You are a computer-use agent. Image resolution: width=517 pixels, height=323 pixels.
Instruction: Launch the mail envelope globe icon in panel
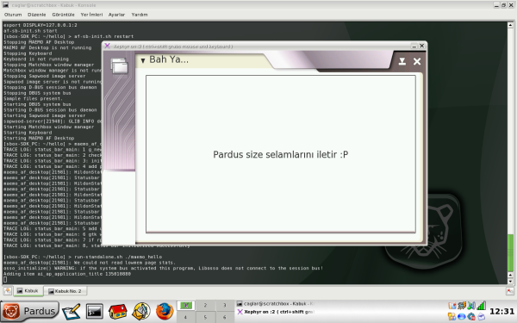pyautogui.click(x=141, y=312)
